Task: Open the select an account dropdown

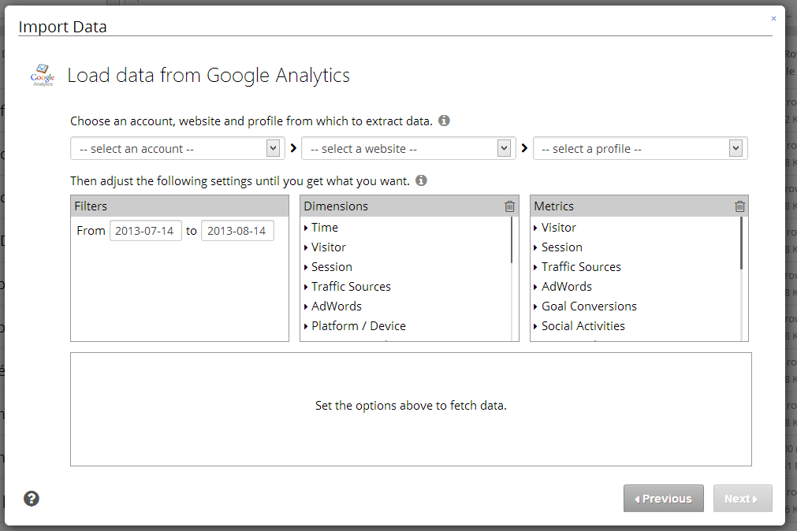Action: [177, 148]
